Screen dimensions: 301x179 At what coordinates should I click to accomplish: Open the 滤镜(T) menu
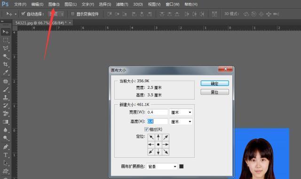pyautogui.click(x=122, y=4)
